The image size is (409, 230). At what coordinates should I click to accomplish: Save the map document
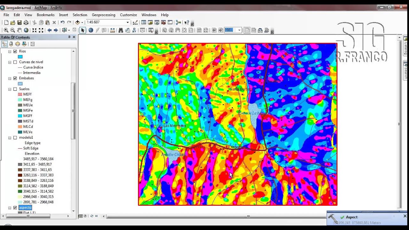(19, 22)
